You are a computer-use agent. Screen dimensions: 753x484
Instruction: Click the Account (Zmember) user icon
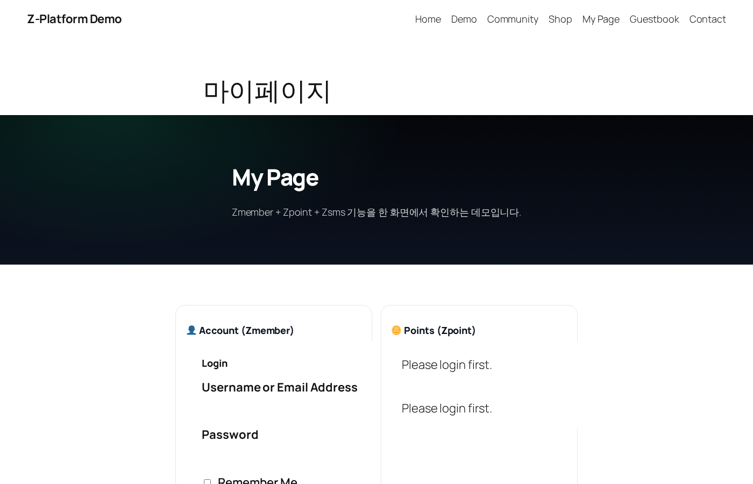[x=191, y=330]
